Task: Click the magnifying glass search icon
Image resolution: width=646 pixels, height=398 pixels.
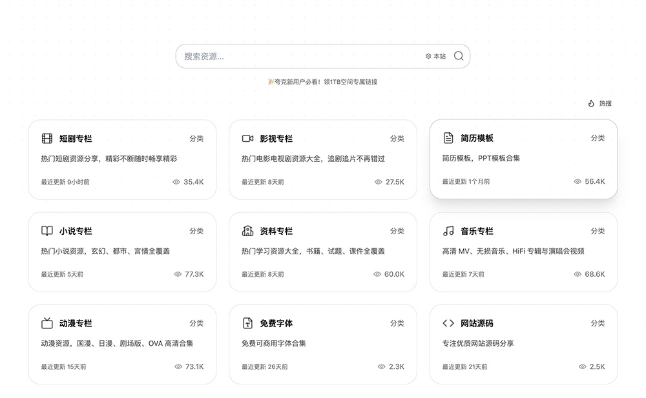Action: tap(459, 56)
